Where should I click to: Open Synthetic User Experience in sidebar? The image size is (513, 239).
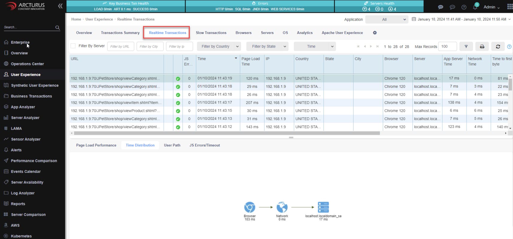35,85
